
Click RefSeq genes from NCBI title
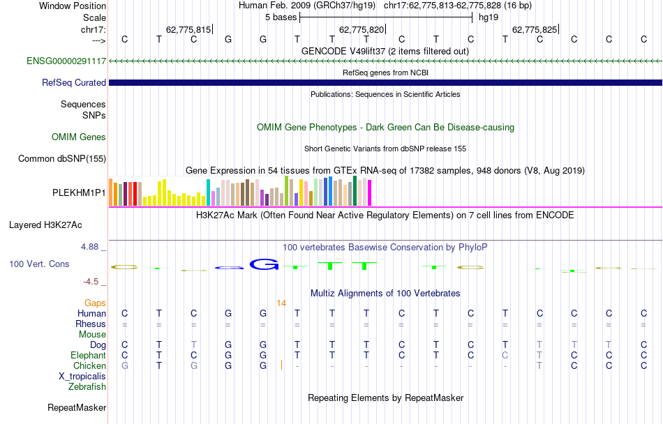(386, 73)
